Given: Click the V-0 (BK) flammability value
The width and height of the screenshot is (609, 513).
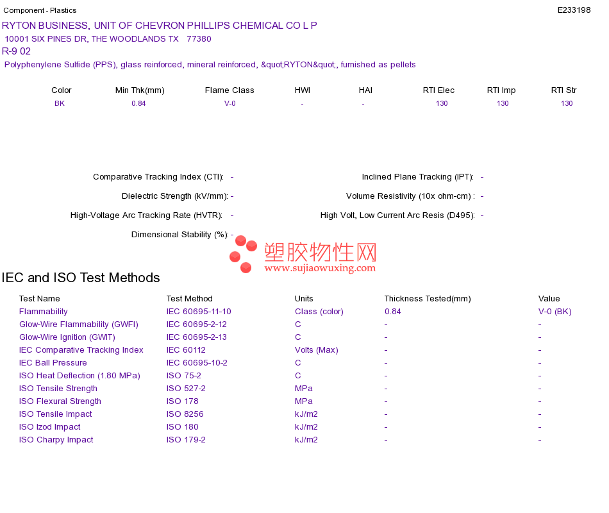Looking at the screenshot, I should 555,311.
